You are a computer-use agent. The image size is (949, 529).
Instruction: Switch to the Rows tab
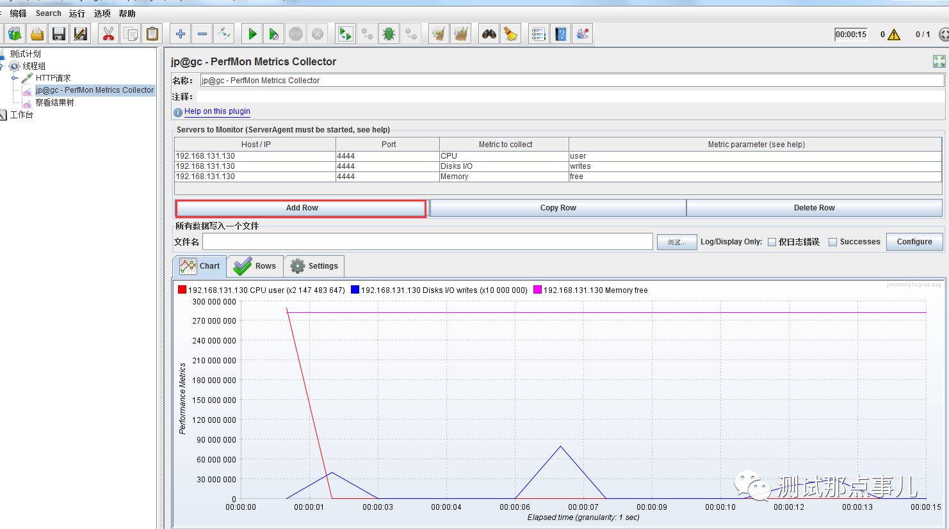(x=255, y=266)
